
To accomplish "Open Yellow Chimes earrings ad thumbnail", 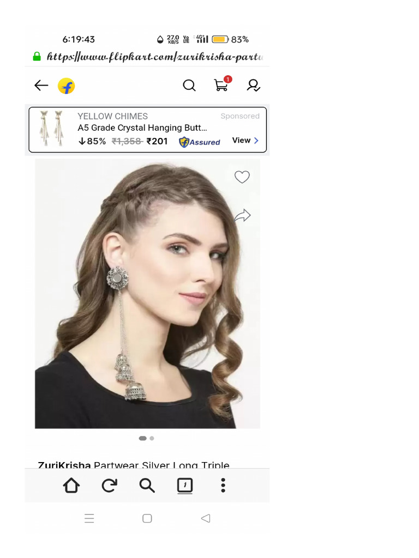I will (x=52, y=129).
